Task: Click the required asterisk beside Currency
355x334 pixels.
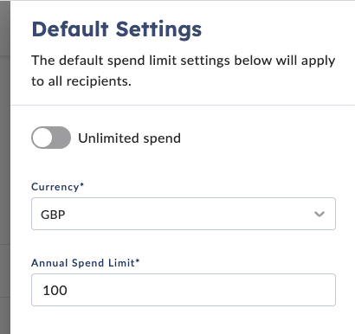Action: point(82,184)
